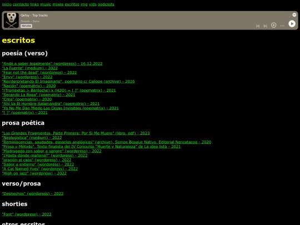300x225 pixels.
Task: Open the '[ ]' poematrix 2021 link
Action: coord(24,112)
